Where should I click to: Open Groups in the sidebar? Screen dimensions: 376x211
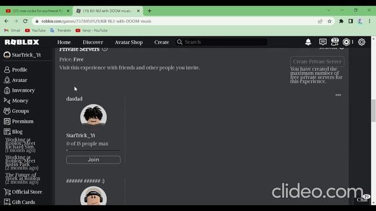[x=16, y=111]
